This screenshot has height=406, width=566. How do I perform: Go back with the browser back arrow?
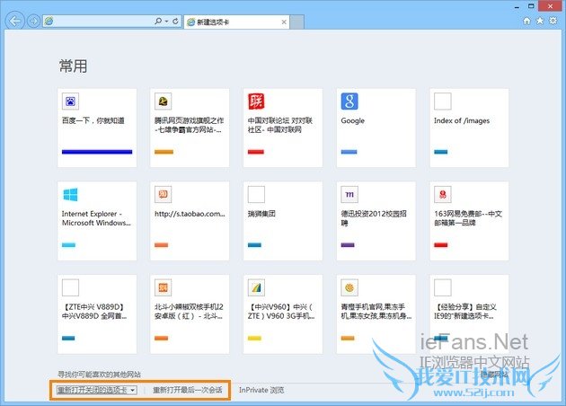click(x=15, y=21)
